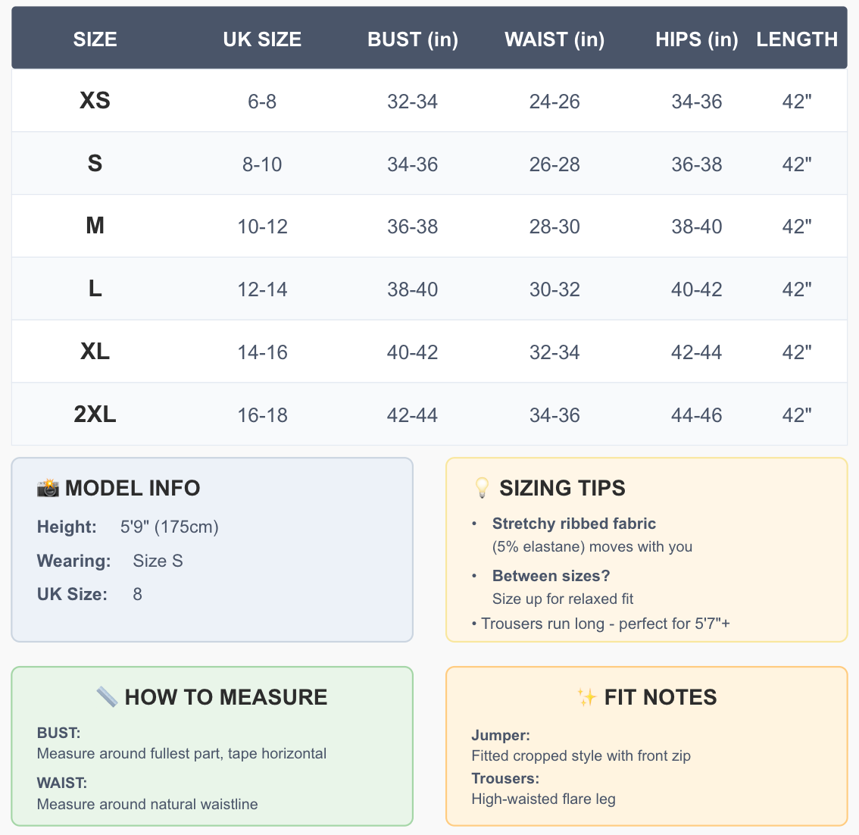859x835 pixels.
Task: Click the lightbulb icon beside SIZING TIPS
Action: (482, 488)
